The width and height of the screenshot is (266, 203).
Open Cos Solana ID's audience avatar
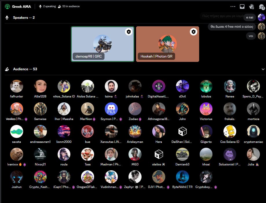[230, 132]
